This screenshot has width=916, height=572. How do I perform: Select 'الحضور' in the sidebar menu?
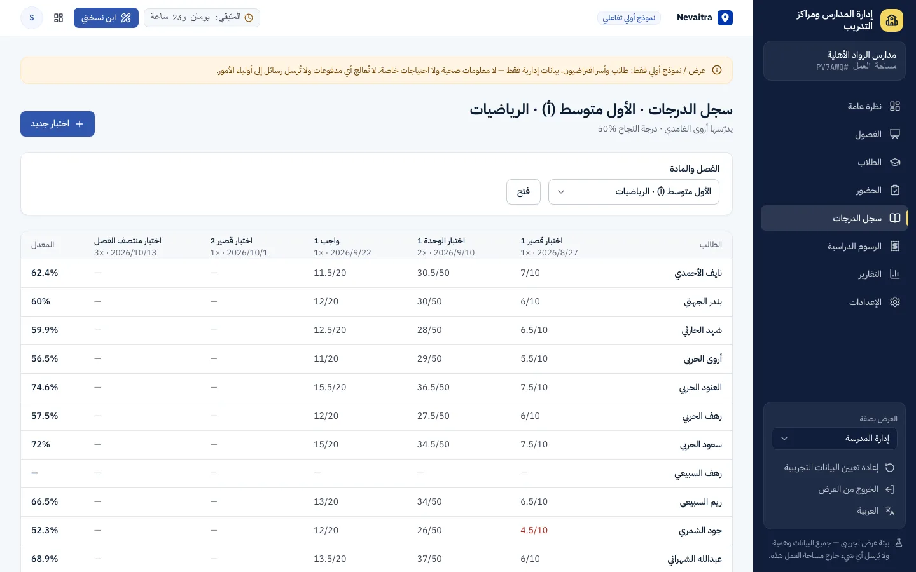[x=835, y=190]
